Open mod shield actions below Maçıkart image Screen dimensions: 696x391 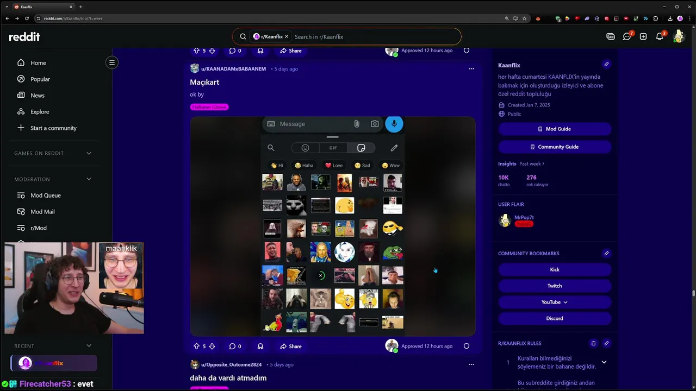tap(467, 346)
